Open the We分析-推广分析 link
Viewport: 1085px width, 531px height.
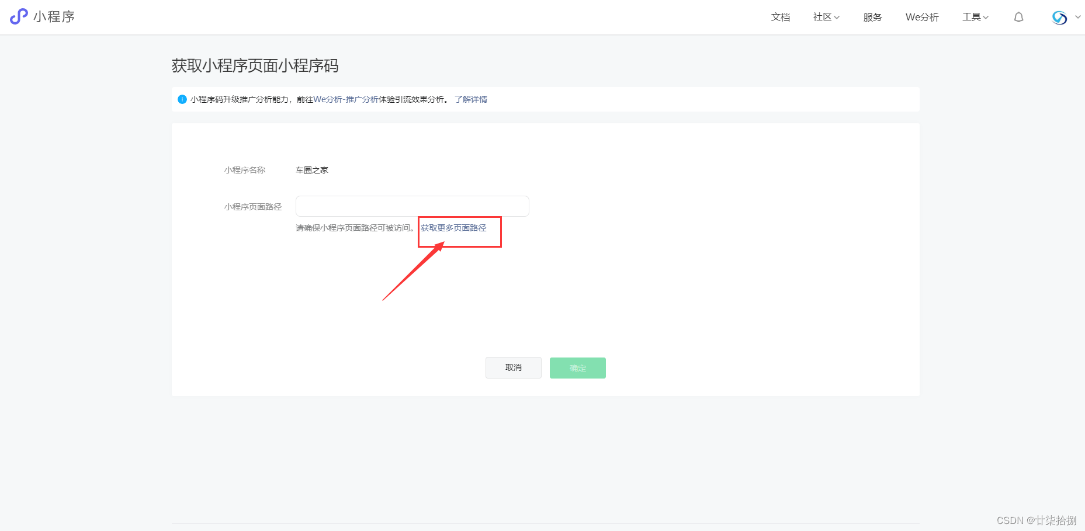coord(346,99)
